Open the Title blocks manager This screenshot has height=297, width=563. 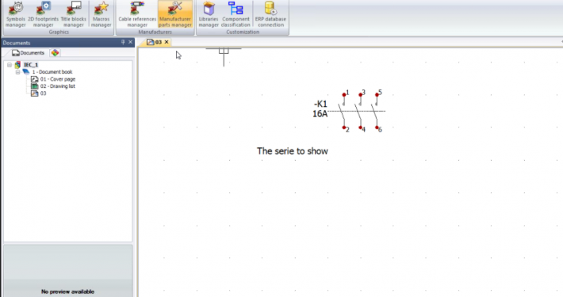click(x=73, y=14)
